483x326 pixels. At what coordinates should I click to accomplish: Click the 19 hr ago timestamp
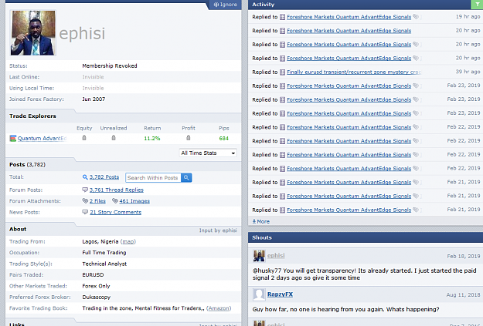(x=468, y=17)
